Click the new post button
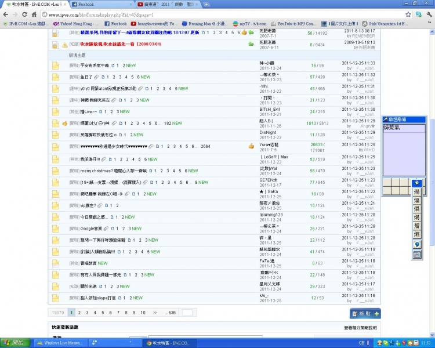Image resolution: width=435 pixels, height=348 pixels. coord(365,313)
